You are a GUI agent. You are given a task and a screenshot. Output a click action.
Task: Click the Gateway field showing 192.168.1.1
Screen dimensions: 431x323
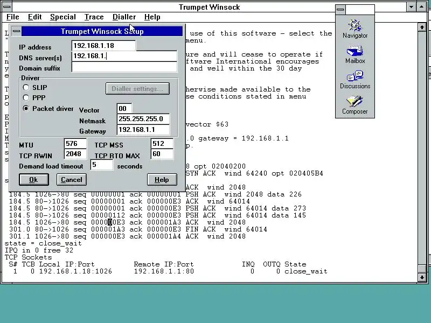click(x=143, y=129)
